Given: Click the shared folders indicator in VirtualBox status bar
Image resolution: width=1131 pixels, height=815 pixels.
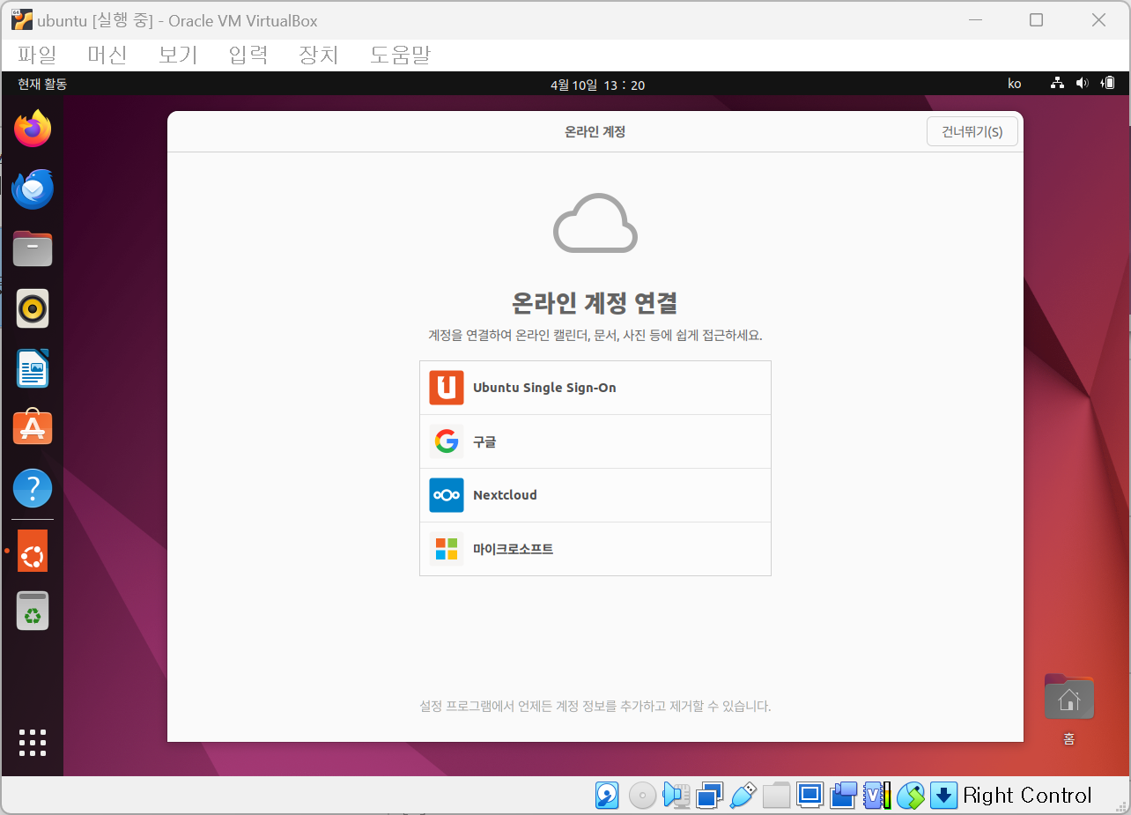Looking at the screenshot, I should 776,796.
